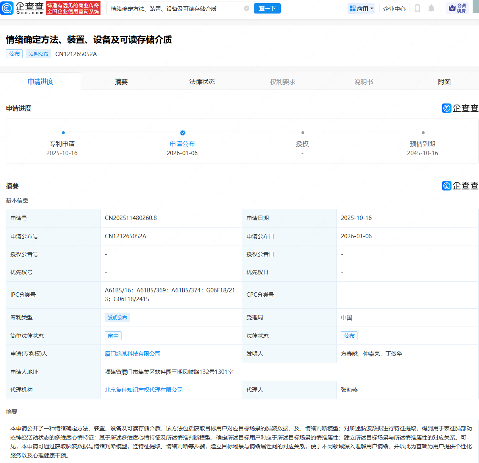The image size is (479, 463).
Task: Click the 申请公布 milestone dot on the timeline
Action: pyautogui.click(x=183, y=133)
